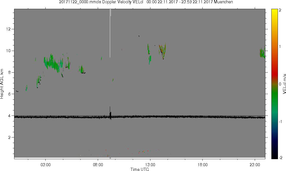Click the white vertical data gap line near 09:00
The image size is (286, 171).
(110, 33)
